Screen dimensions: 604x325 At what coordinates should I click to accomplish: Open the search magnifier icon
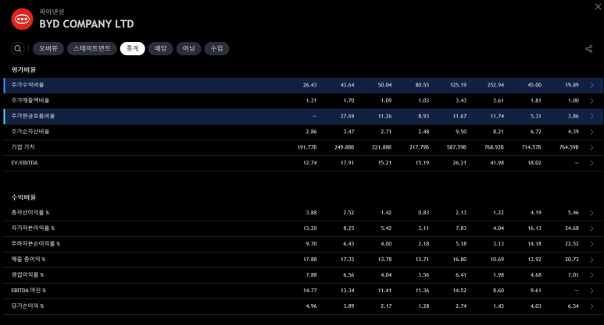18,48
